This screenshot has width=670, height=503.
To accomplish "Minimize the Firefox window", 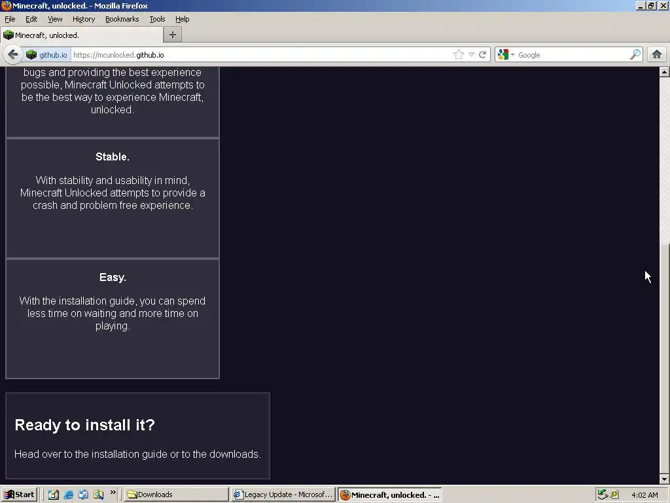I will pos(641,5).
